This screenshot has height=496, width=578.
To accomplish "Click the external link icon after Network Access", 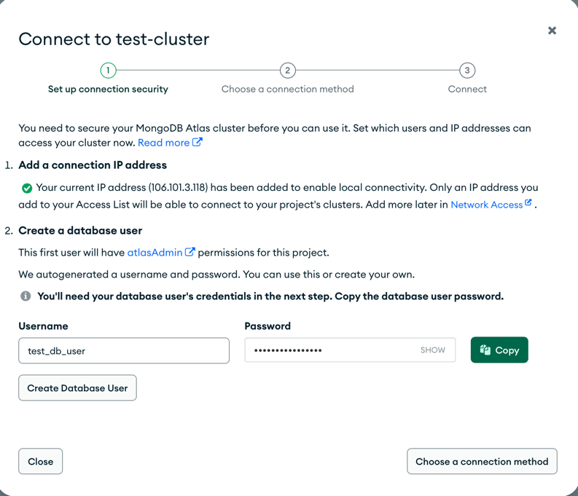I will pos(528,202).
